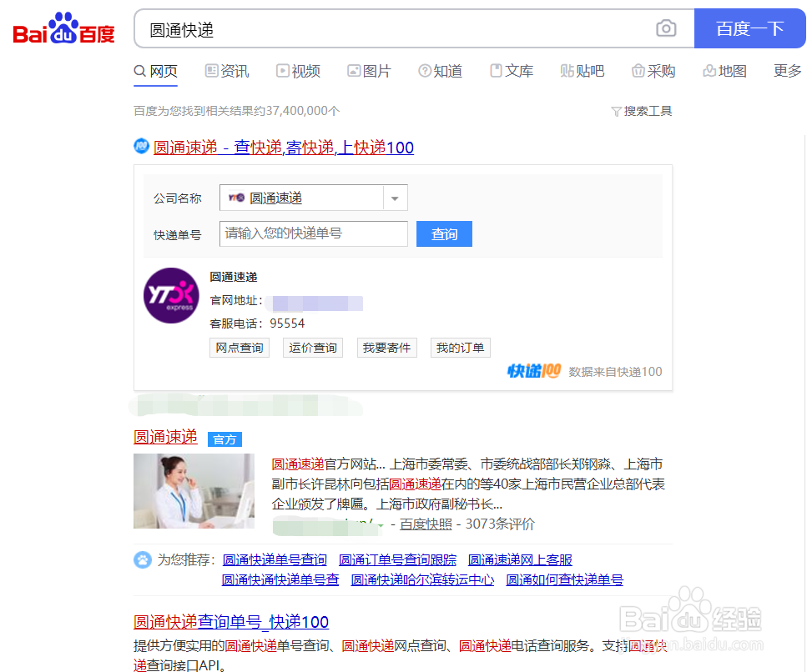Open 圆通快递查询单号_快递100 result
This screenshot has width=807, height=672.
[x=231, y=622]
